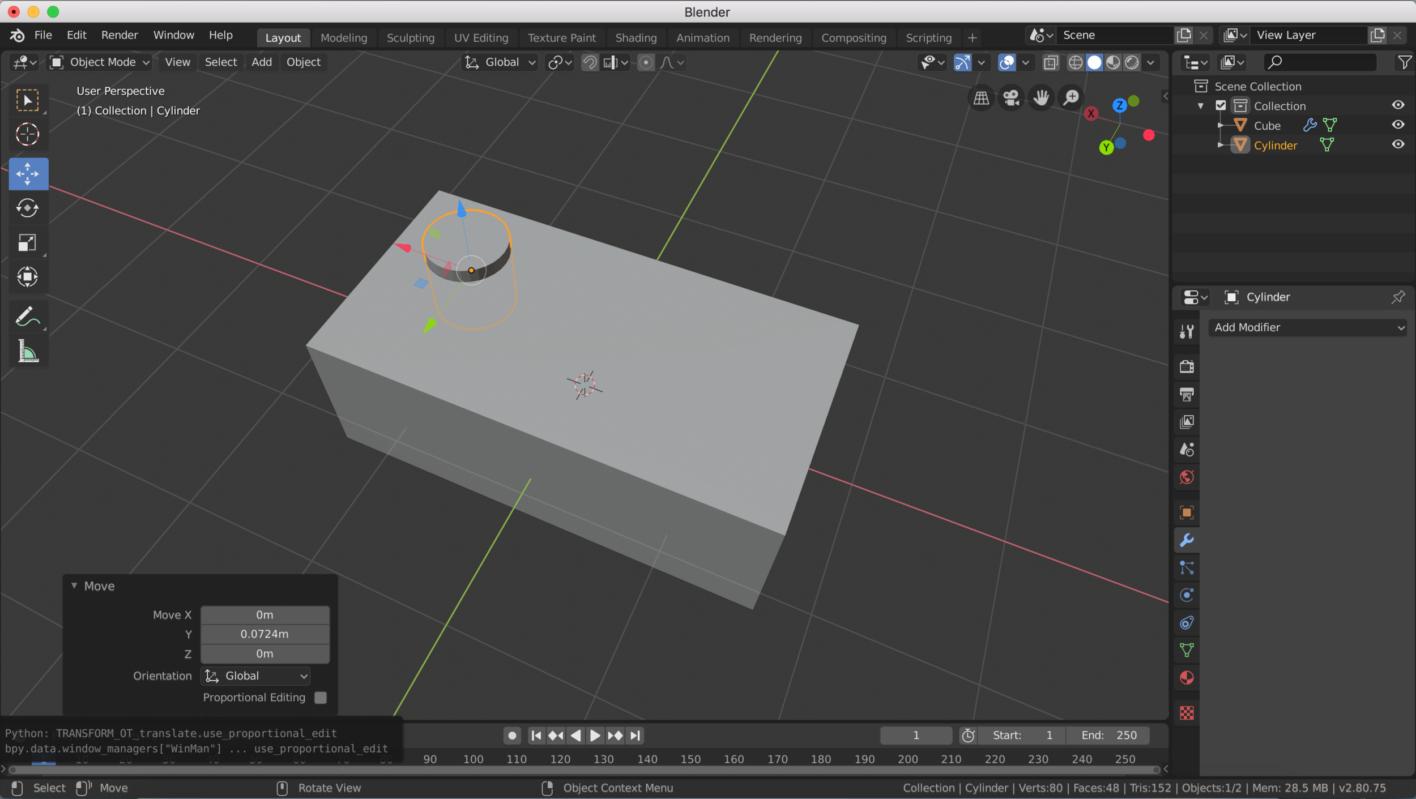The image size is (1416, 799).
Task: Open the Object Mode dropdown
Action: click(100, 62)
